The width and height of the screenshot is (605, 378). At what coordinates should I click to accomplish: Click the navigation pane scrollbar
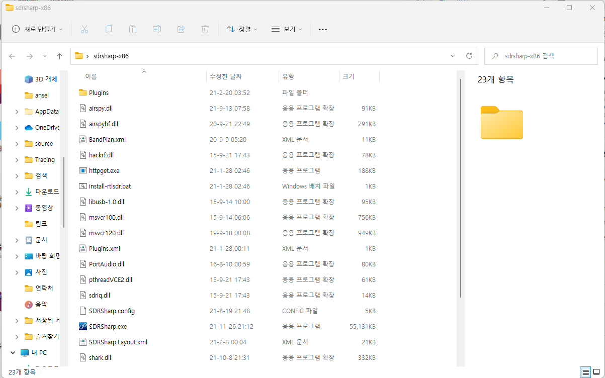[x=63, y=192]
